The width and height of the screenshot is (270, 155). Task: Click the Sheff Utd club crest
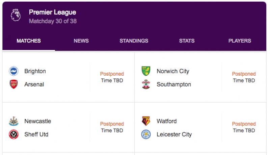[13, 134]
